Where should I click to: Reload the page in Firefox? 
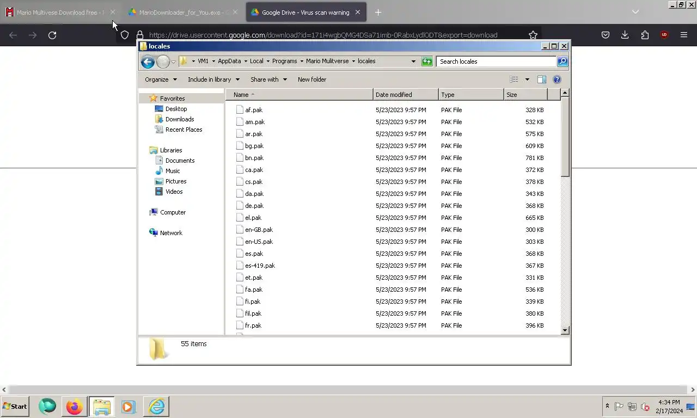pos(52,35)
